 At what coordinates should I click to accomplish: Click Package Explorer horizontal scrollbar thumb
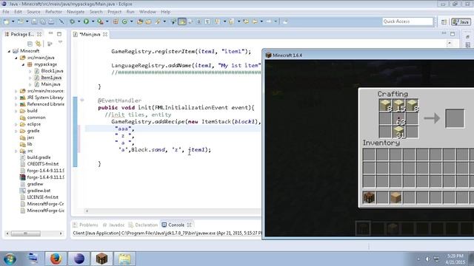pos(26,233)
